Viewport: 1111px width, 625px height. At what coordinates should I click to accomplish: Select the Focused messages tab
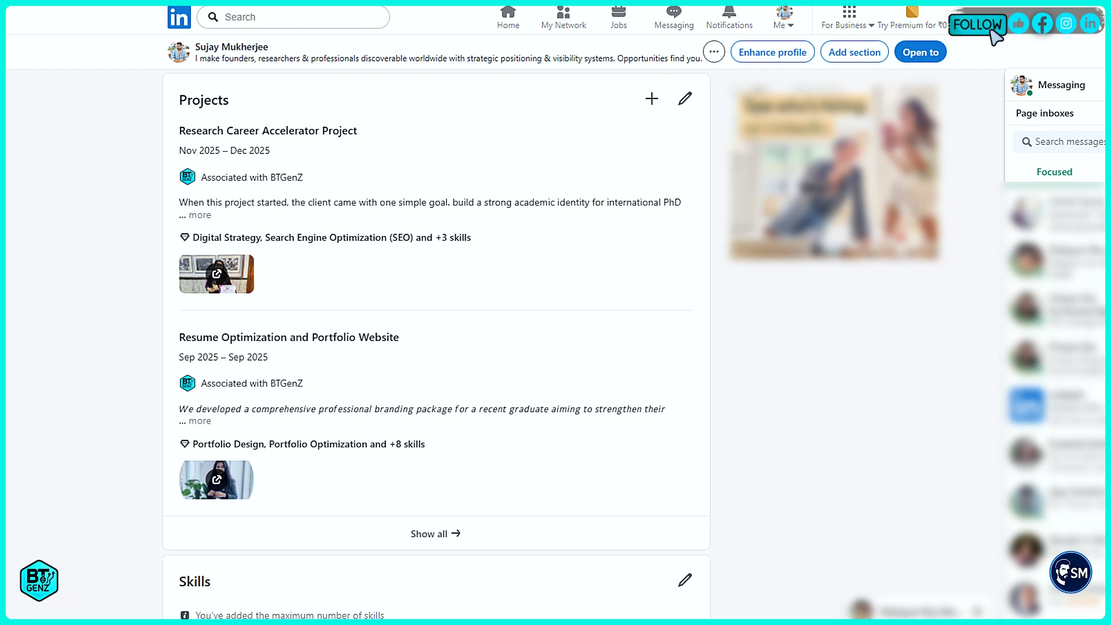pyautogui.click(x=1054, y=172)
